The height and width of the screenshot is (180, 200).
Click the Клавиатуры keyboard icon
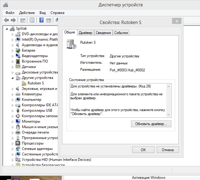point(18,94)
